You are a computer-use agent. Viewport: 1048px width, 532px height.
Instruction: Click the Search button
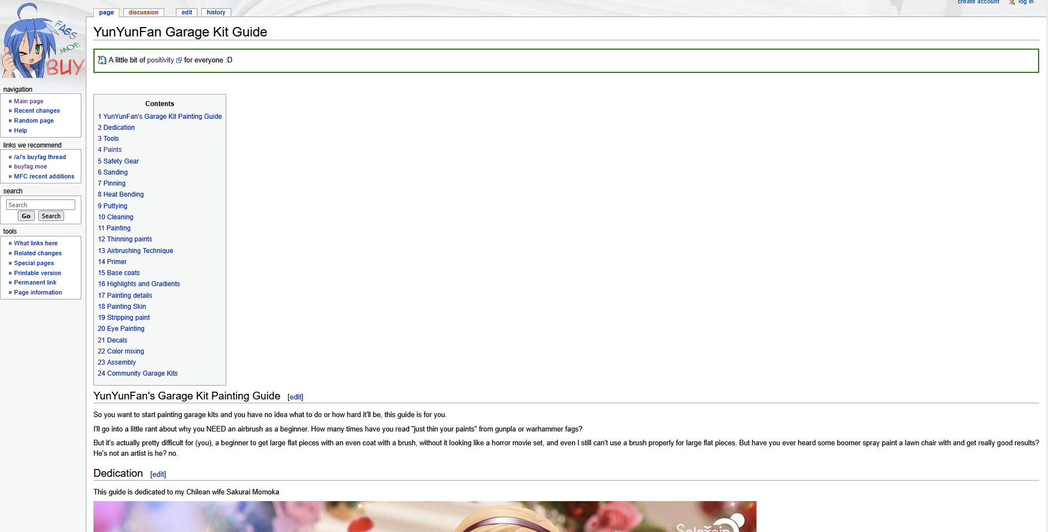[51, 216]
